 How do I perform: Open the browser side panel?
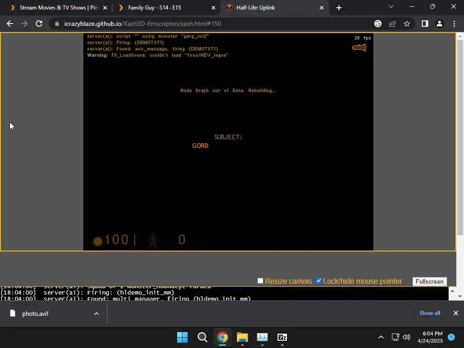pos(425,24)
